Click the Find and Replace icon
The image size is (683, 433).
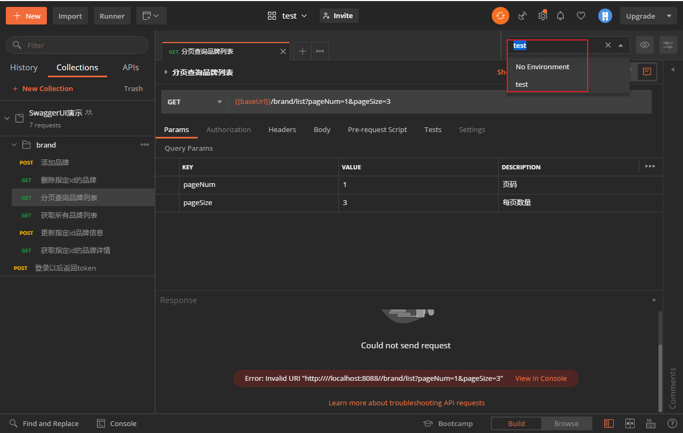click(13, 423)
